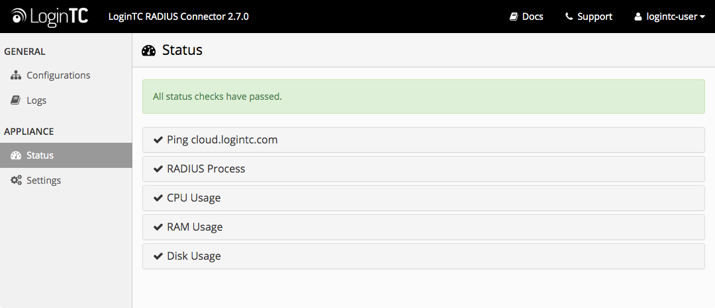Screen dimensions: 715x308
Task: Click the checkmark beside RADIUS Process
Action: (x=158, y=169)
